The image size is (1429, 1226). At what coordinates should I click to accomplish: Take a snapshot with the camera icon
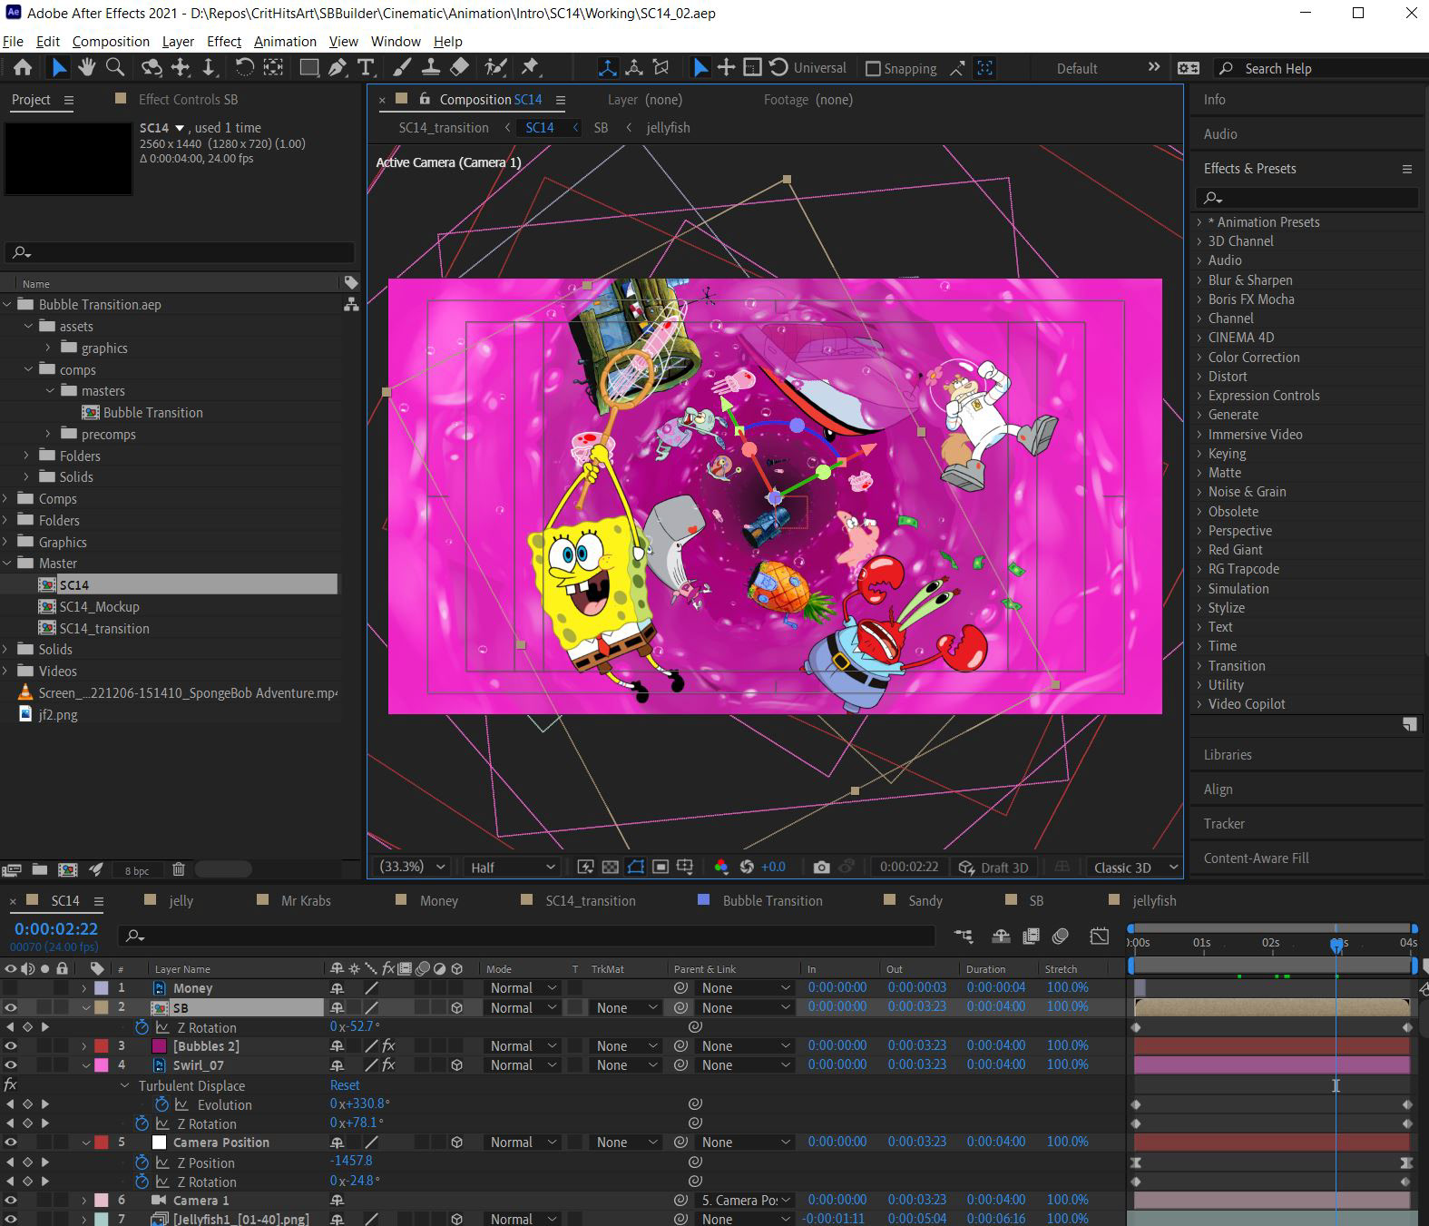[821, 868]
